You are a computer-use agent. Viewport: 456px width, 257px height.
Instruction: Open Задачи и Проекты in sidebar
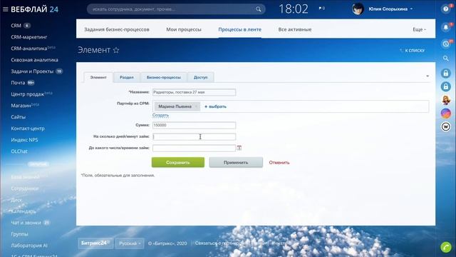(32, 71)
